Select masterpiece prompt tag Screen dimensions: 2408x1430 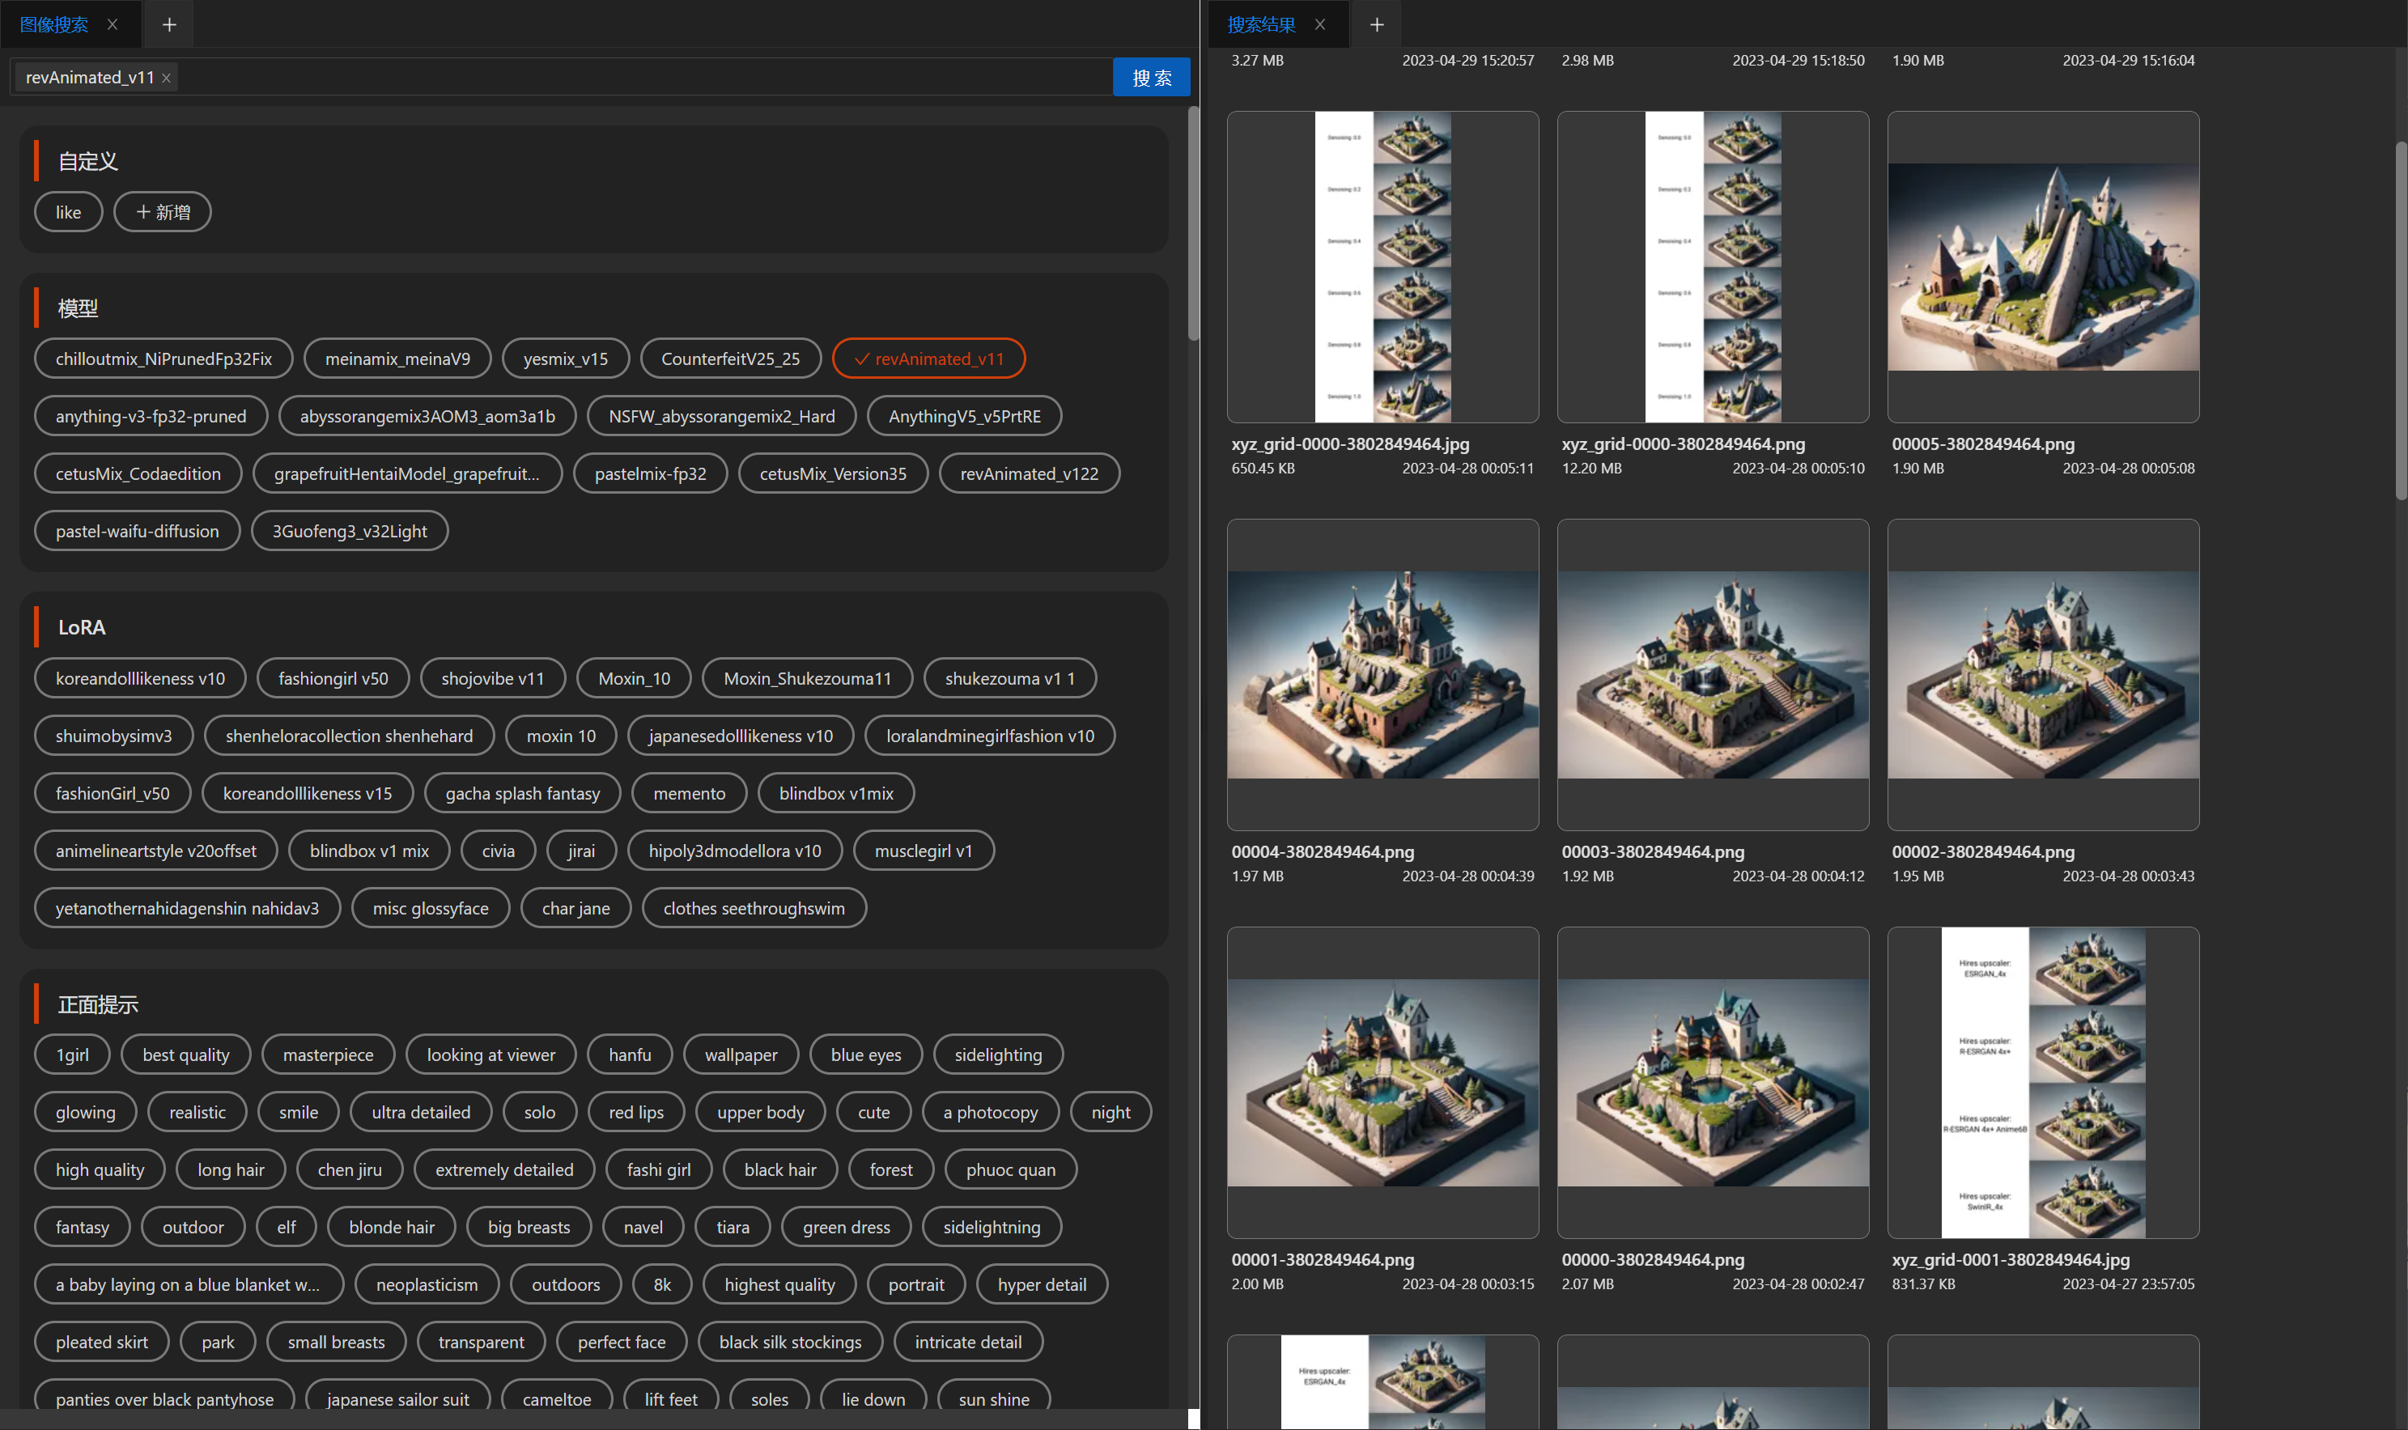tap(329, 1054)
